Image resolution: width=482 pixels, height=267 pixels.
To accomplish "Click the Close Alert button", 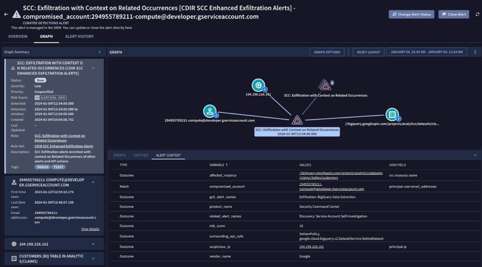I will click(454, 14).
